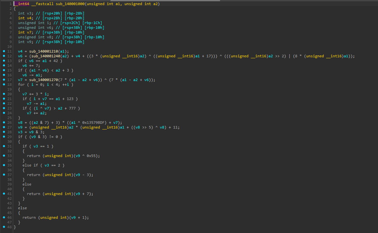The image size is (378, 233).
Task: Click line number 30 in the gutter
Action: pos(9,142)
